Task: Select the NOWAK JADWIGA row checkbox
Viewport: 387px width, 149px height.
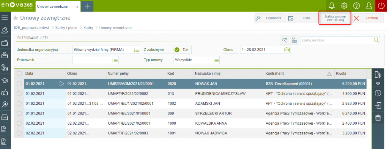Action: tap(19, 133)
